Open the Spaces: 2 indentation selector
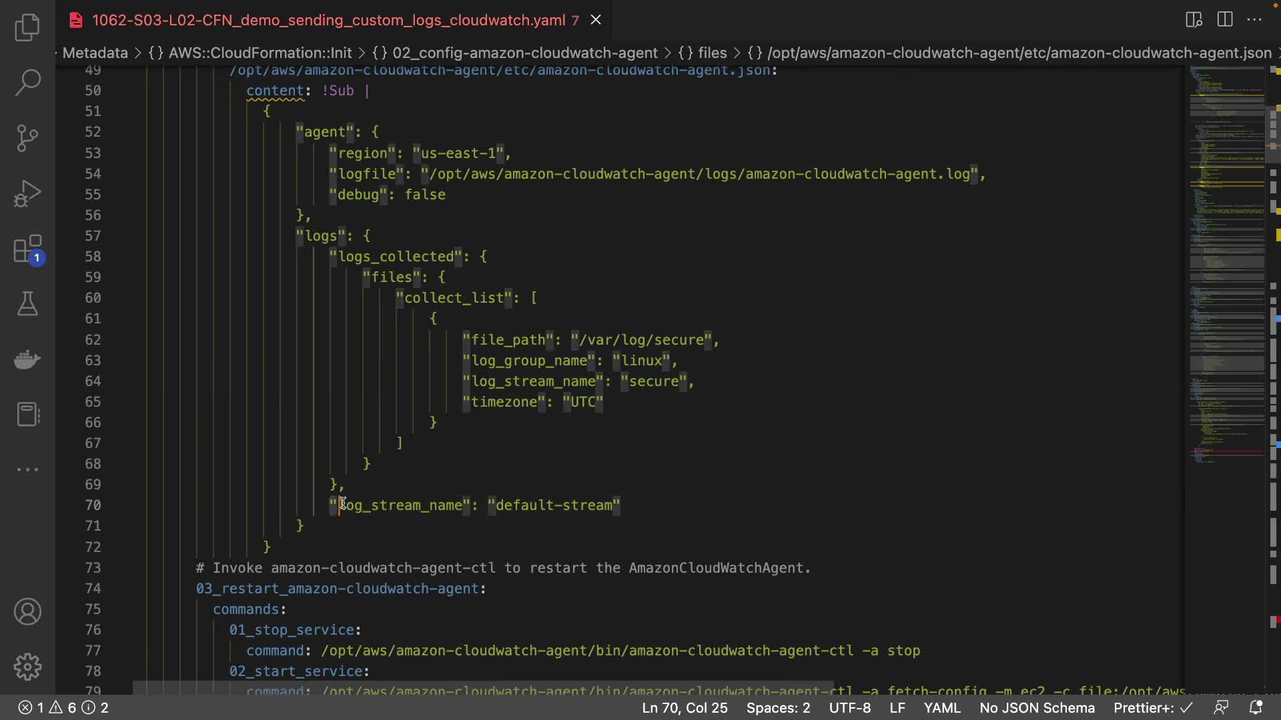The height and width of the screenshot is (720, 1281). click(778, 707)
